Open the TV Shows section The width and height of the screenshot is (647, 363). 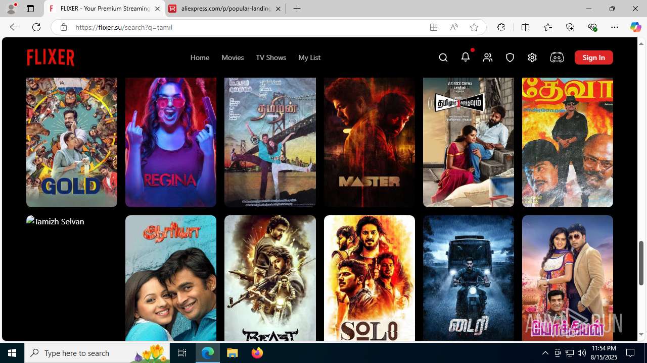pos(271,57)
